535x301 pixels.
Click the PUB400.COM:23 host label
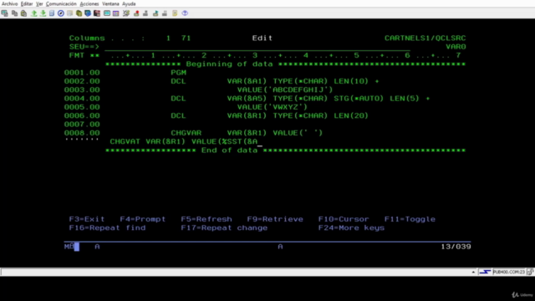pos(509,272)
